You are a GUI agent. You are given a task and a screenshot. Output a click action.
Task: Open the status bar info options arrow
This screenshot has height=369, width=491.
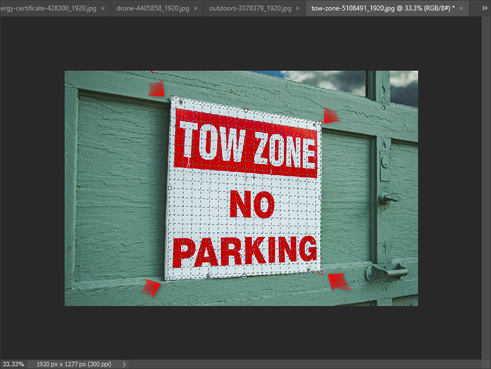tap(124, 364)
